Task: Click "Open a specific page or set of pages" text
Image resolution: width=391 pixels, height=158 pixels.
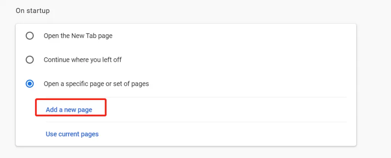Action: (96, 84)
